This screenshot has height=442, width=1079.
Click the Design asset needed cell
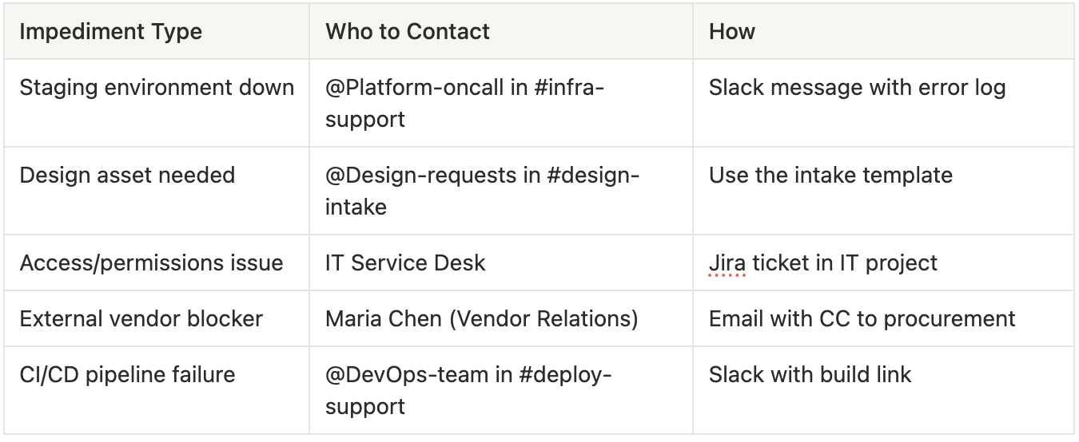157,191
